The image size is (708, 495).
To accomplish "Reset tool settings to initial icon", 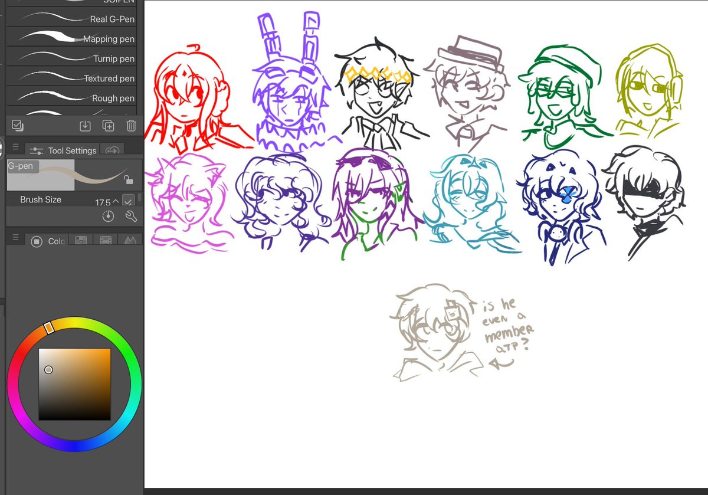I will tap(107, 217).
